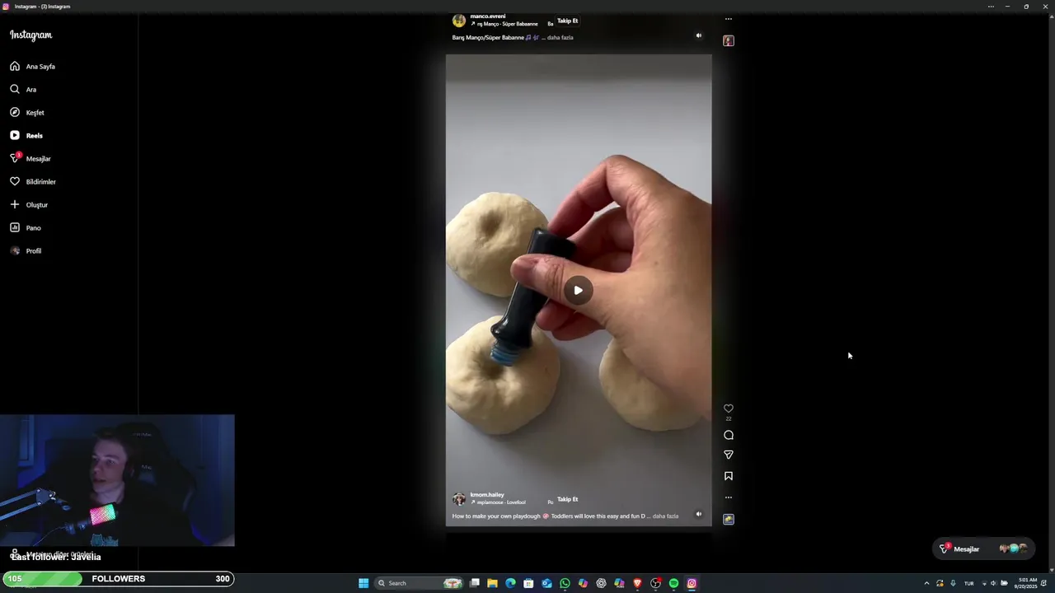The image size is (1055, 593).
Task: Open more options dots beside playdough reel
Action: tap(729, 497)
